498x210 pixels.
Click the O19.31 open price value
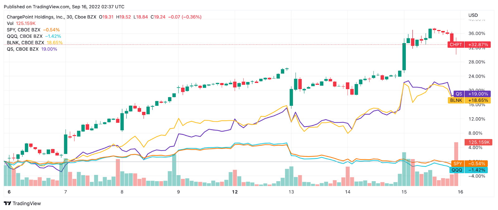106,17
